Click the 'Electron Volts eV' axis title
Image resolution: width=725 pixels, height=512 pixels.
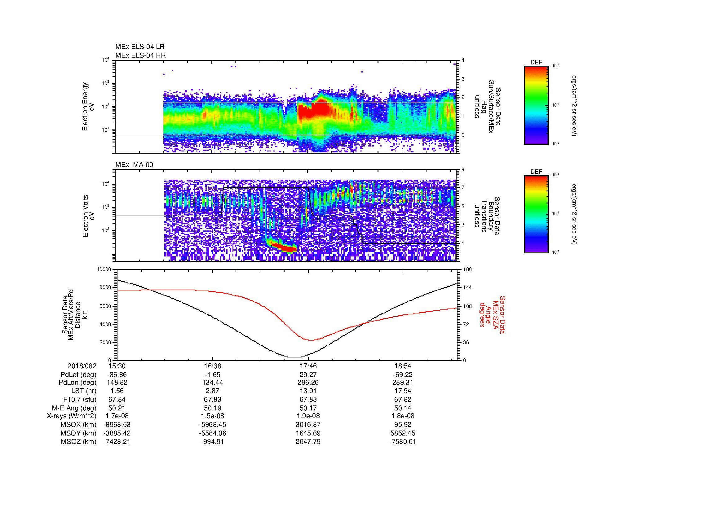pyautogui.click(x=88, y=216)
